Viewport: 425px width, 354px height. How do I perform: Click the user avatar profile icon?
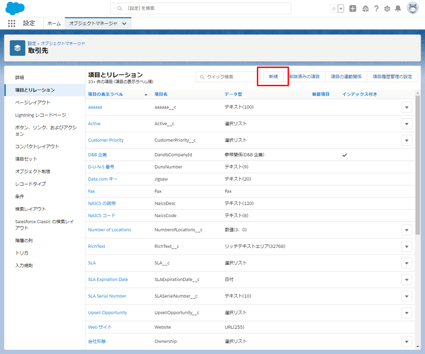413,8
